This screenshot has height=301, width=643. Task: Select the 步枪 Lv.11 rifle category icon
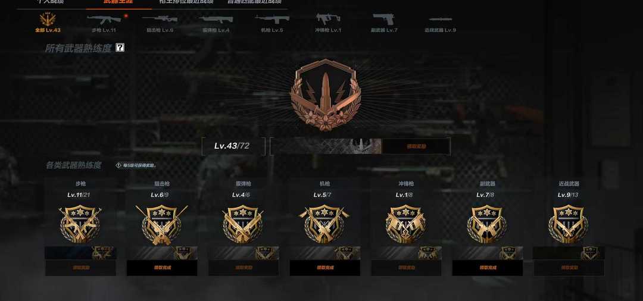(104, 20)
